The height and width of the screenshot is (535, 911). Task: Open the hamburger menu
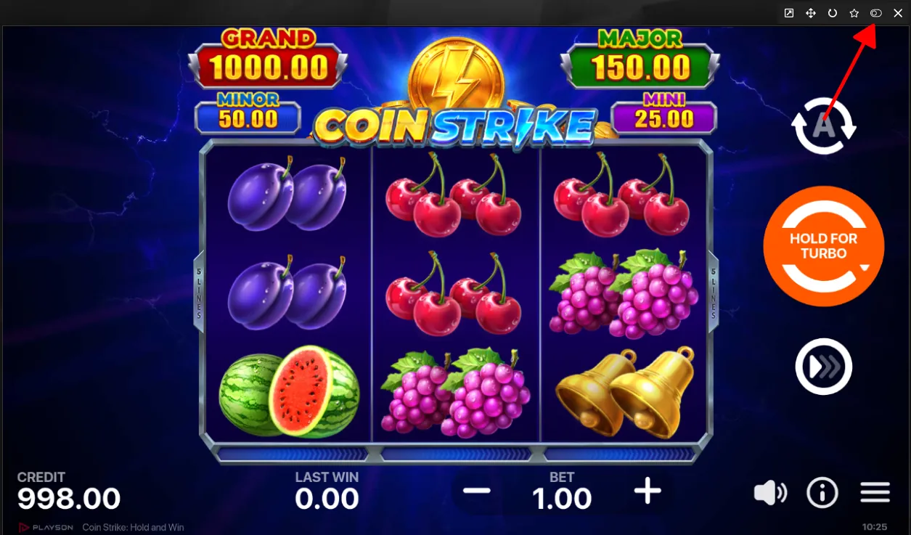coord(875,494)
